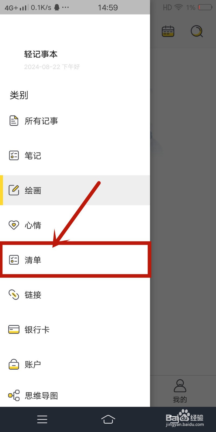Select the 所有记事 document icon
The width and height of the screenshot is (216, 432).
14,121
